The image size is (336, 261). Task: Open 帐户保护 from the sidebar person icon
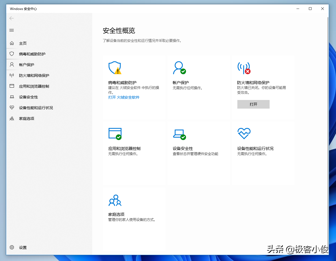pos(12,65)
